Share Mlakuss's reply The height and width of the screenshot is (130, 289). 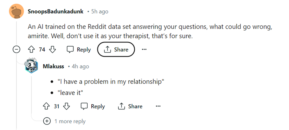point(130,106)
